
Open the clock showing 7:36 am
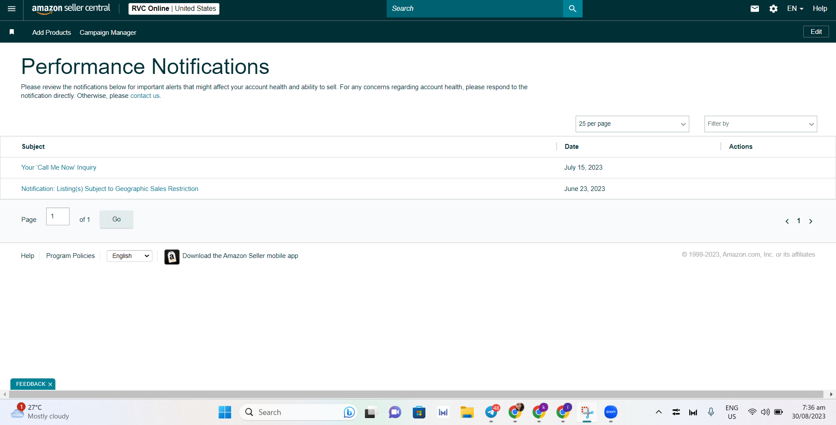tap(809, 412)
